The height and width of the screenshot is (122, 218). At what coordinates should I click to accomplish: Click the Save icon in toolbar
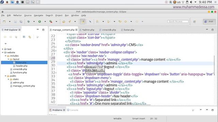tap(15, 22)
